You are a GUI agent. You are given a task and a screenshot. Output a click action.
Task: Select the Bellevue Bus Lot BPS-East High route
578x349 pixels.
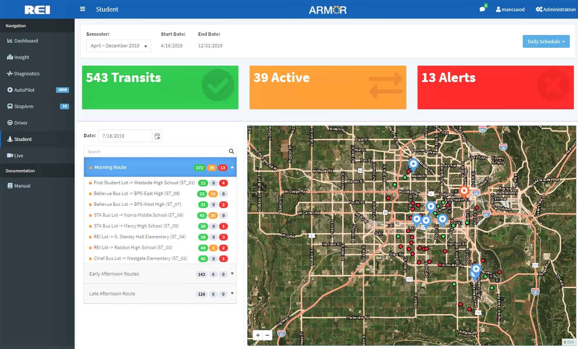[x=137, y=194]
